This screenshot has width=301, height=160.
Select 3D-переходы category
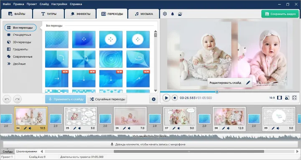(19, 42)
